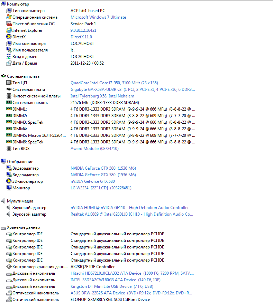
Task: Open the QuadCore Intel Core i7-950 link
Action: 114,83
